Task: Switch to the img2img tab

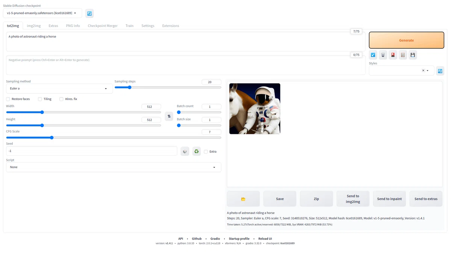Action: (34, 25)
